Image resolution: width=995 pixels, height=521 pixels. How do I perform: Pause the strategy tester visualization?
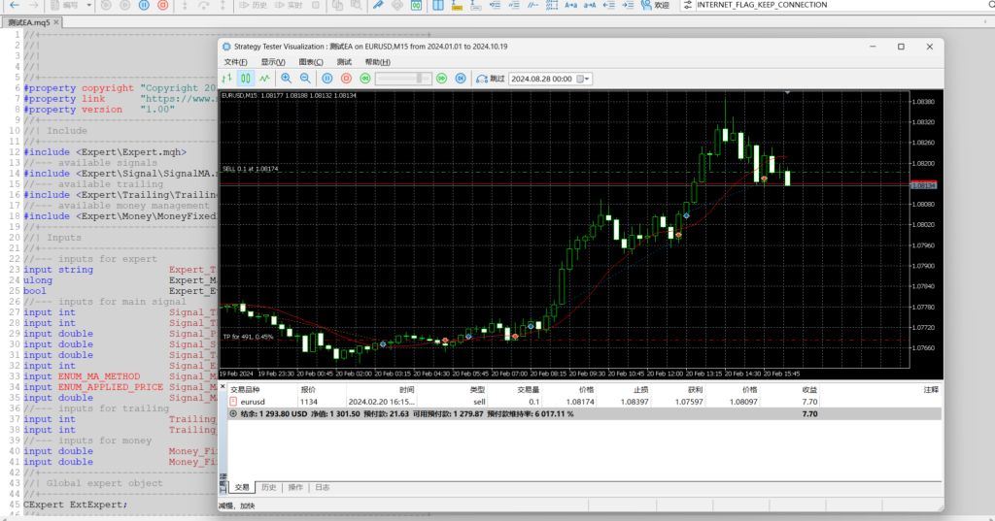[x=327, y=79]
